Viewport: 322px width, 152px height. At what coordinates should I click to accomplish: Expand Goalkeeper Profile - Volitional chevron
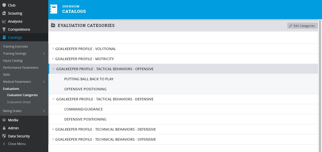(53, 49)
